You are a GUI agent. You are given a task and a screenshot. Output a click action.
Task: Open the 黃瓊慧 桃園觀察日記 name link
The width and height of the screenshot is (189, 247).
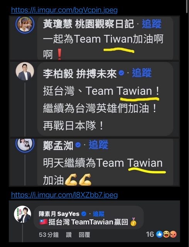coord(88,24)
